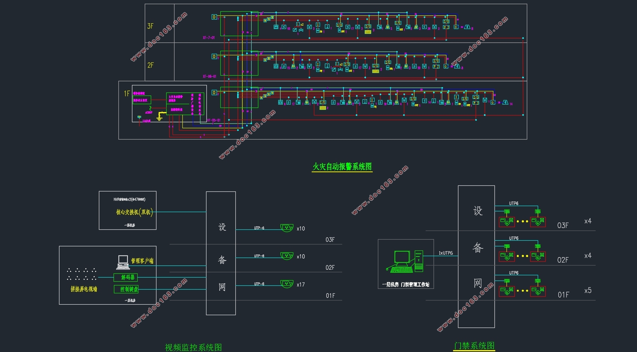
Task: Click the yellow 3F floor label
Action: point(150,26)
